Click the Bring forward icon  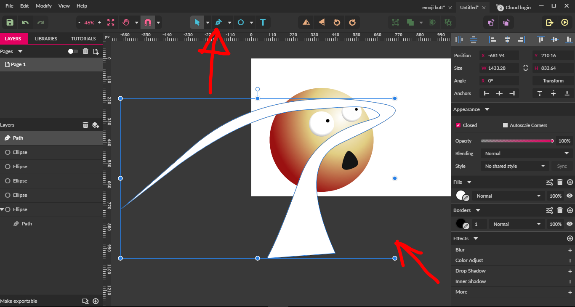point(491,22)
